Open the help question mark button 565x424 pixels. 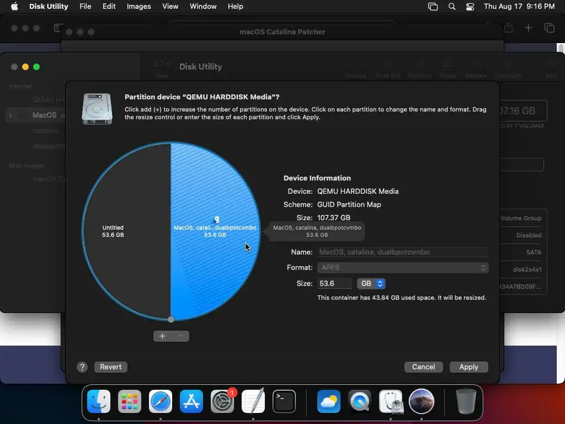[x=82, y=367]
